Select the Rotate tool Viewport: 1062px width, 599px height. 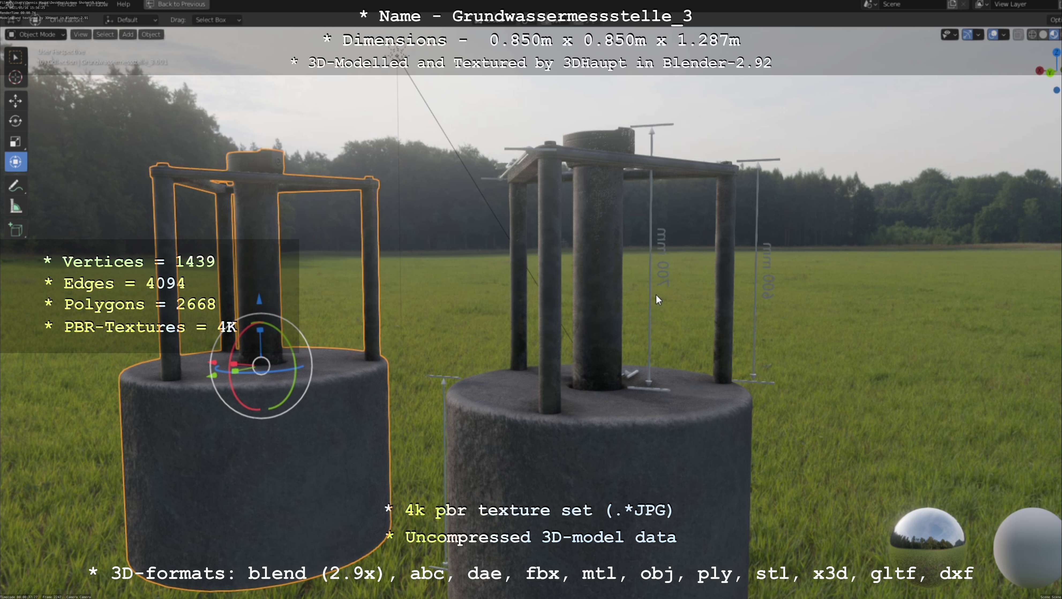[x=16, y=121]
